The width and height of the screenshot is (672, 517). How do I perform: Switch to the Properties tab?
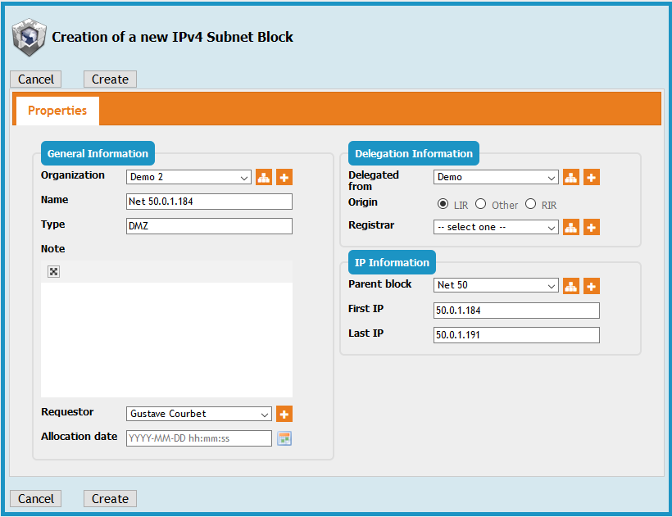click(57, 111)
